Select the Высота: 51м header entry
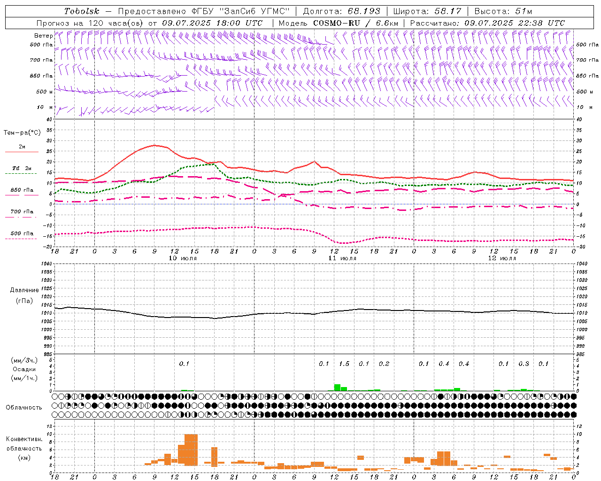The image size is (601, 481). click(x=503, y=11)
